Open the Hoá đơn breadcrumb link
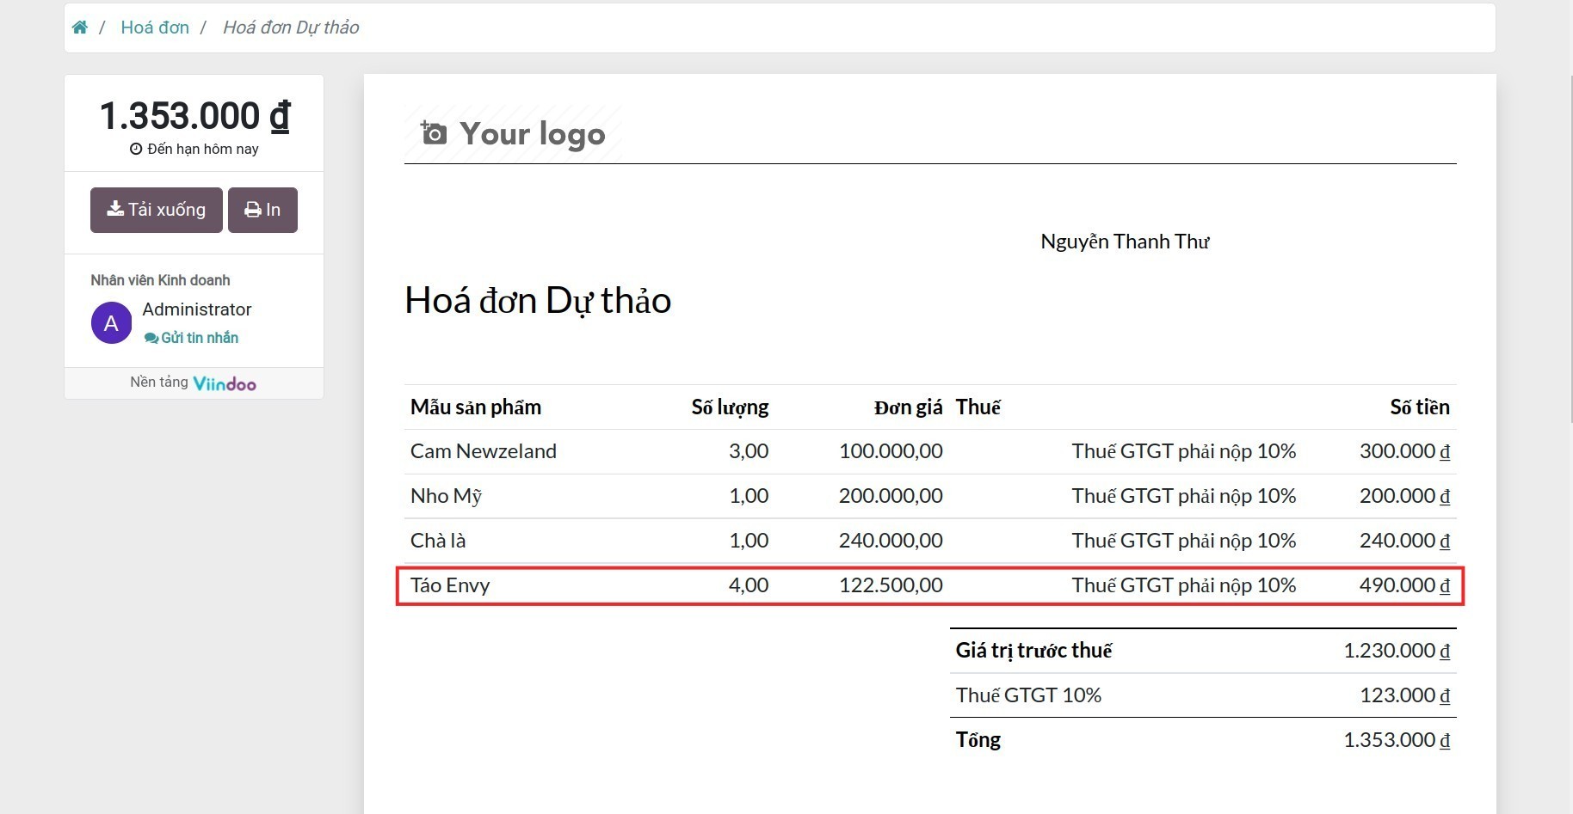Image resolution: width=1573 pixels, height=814 pixels. (155, 27)
